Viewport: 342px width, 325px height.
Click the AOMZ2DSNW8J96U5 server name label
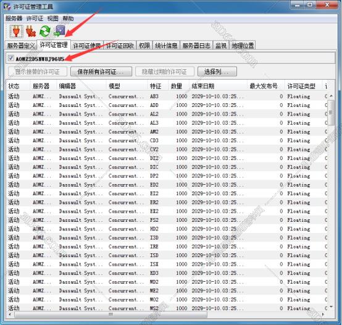click(40, 59)
